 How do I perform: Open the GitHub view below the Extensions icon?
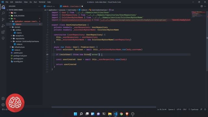click(x=3, y=38)
